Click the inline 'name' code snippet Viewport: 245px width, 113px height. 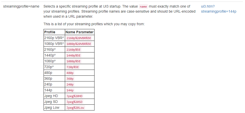[143, 7]
